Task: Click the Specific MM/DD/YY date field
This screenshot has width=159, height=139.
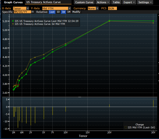Action: tap(22, 12)
